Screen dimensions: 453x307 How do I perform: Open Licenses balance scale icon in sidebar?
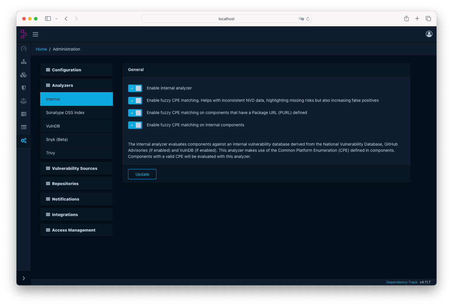click(24, 101)
